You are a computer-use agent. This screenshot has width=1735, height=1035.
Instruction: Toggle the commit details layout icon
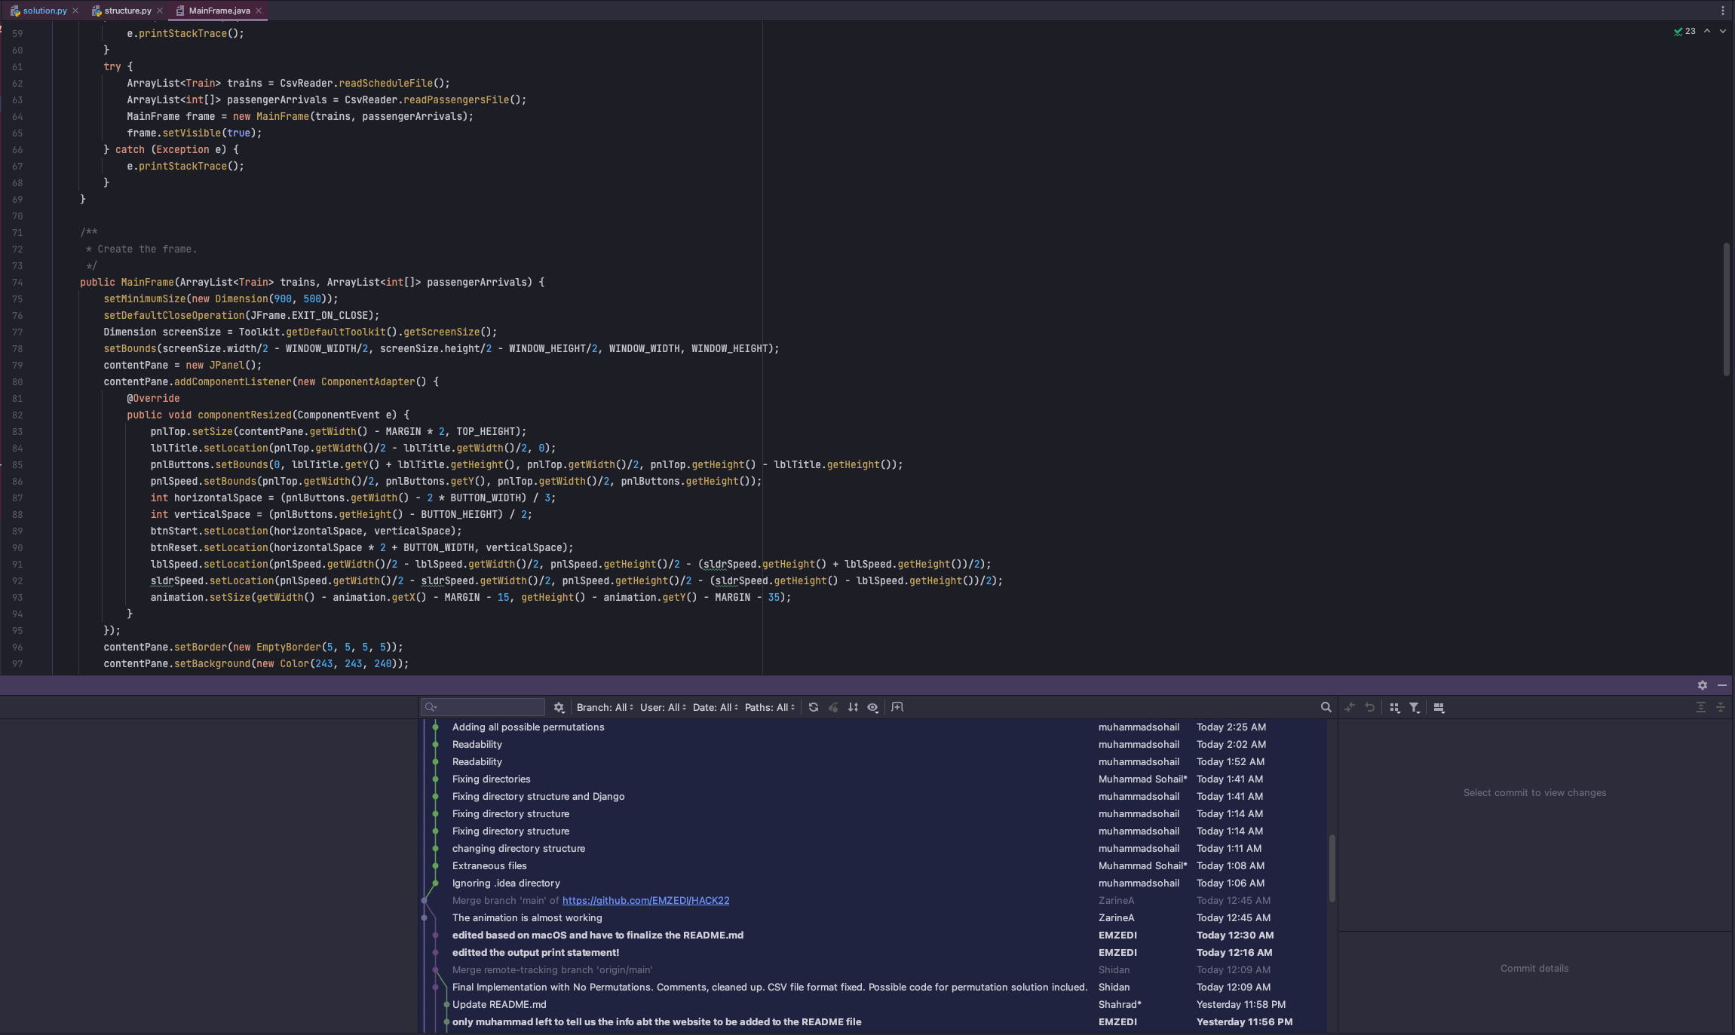(x=1439, y=707)
